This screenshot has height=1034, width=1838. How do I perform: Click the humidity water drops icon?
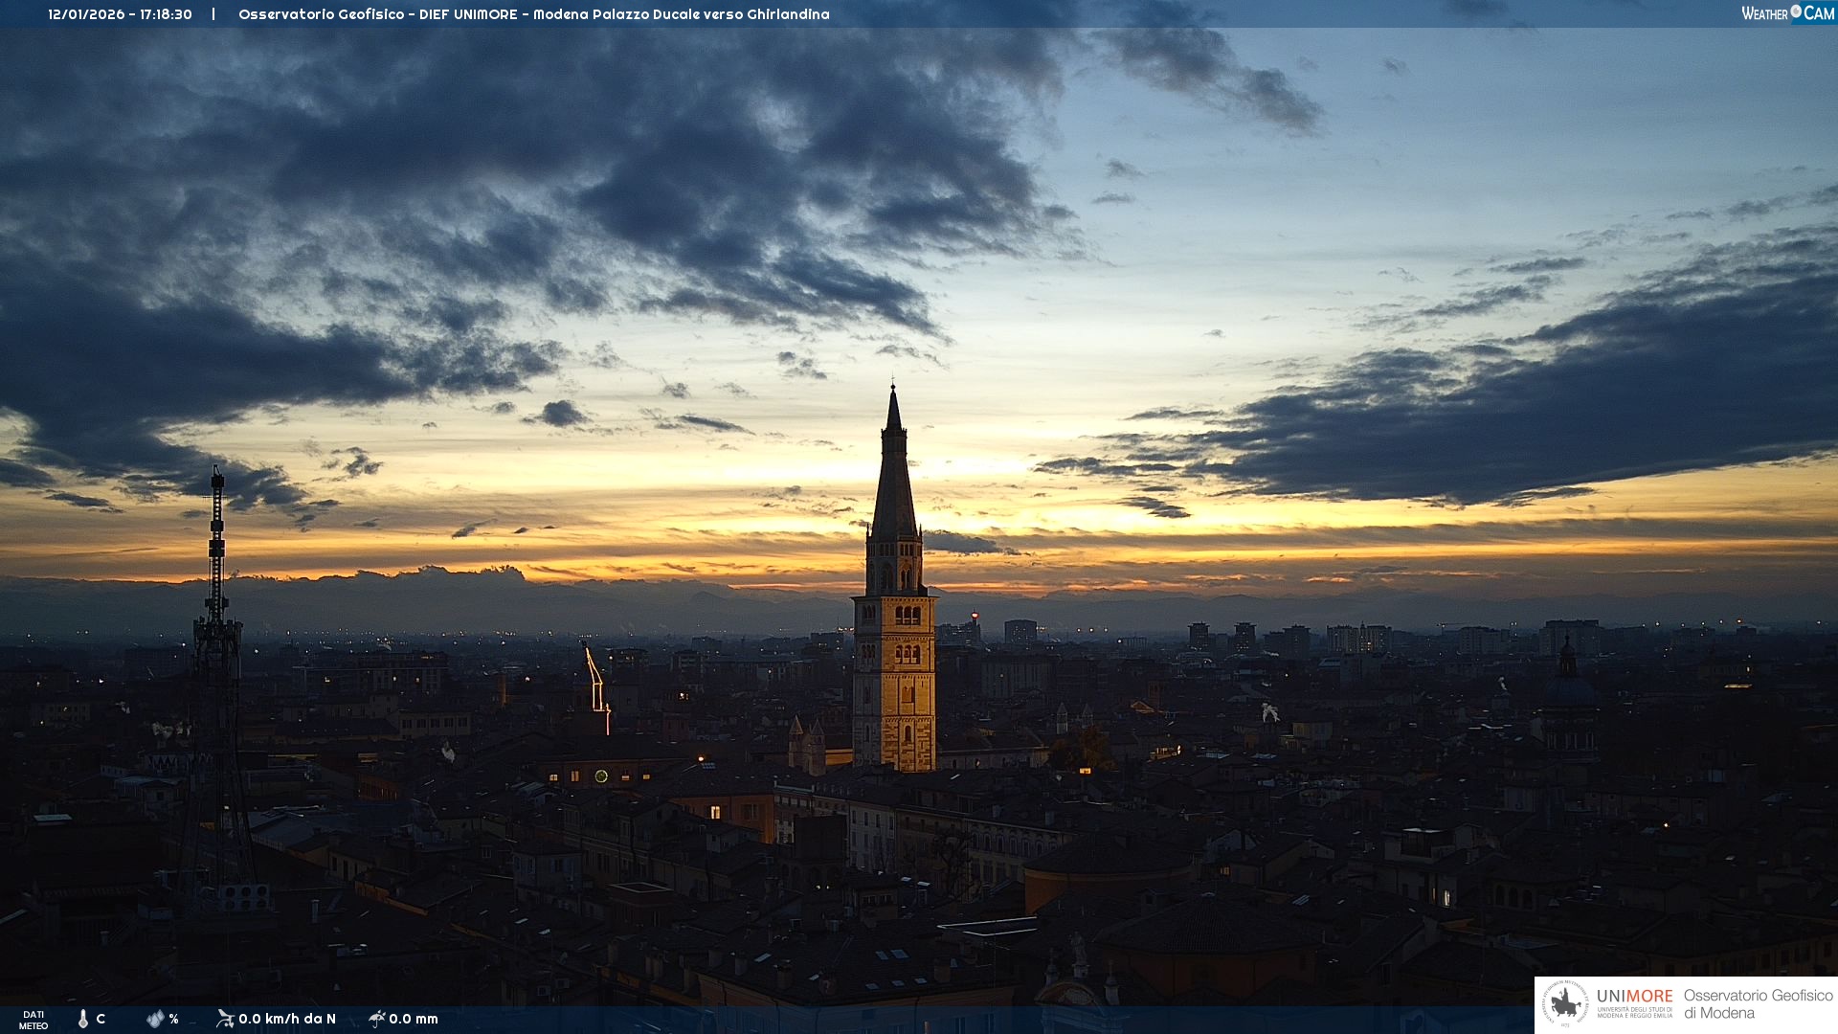point(155,1019)
